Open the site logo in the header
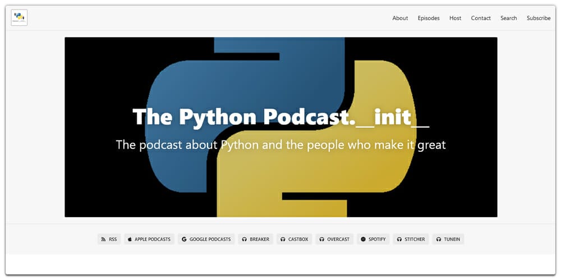 pyautogui.click(x=19, y=17)
